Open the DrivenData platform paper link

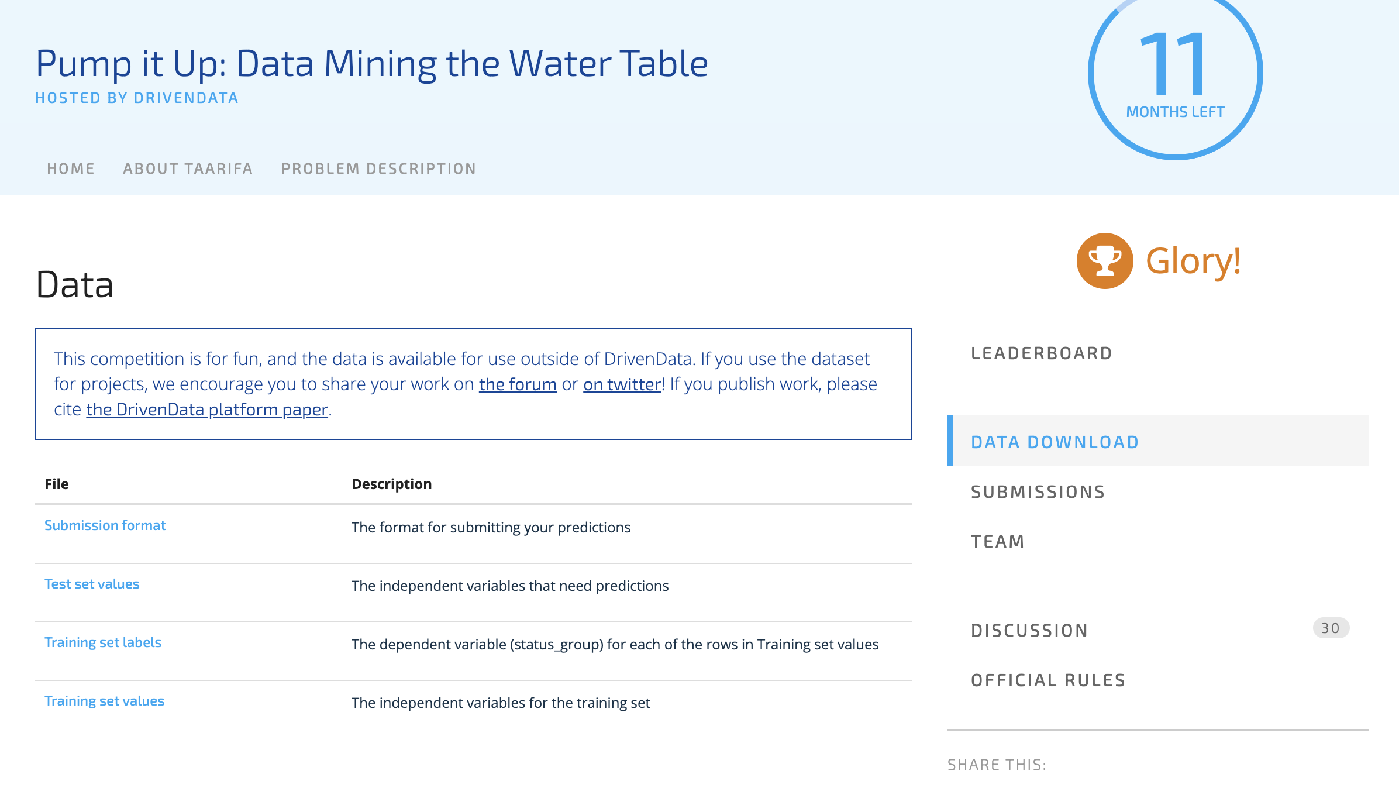coord(207,410)
